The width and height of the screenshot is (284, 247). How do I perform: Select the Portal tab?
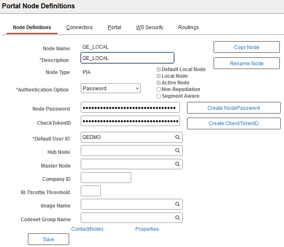click(x=114, y=27)
